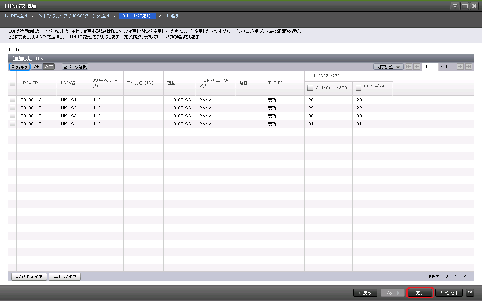Image resolution: width=482 pixels, height=301 pixels.
Task: Go to wizard step 1.LDEV選択
Action: [15, 16]
